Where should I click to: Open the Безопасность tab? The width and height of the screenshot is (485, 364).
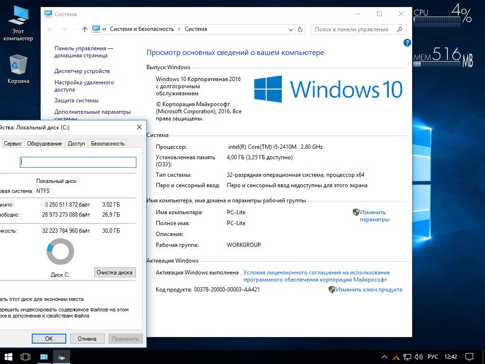[108, 144]
